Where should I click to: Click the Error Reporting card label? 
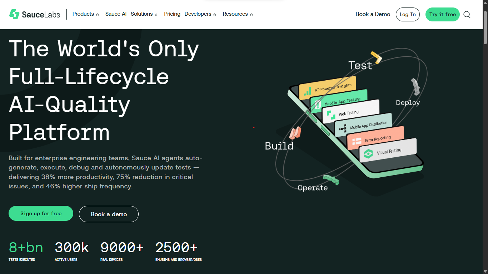378,138
